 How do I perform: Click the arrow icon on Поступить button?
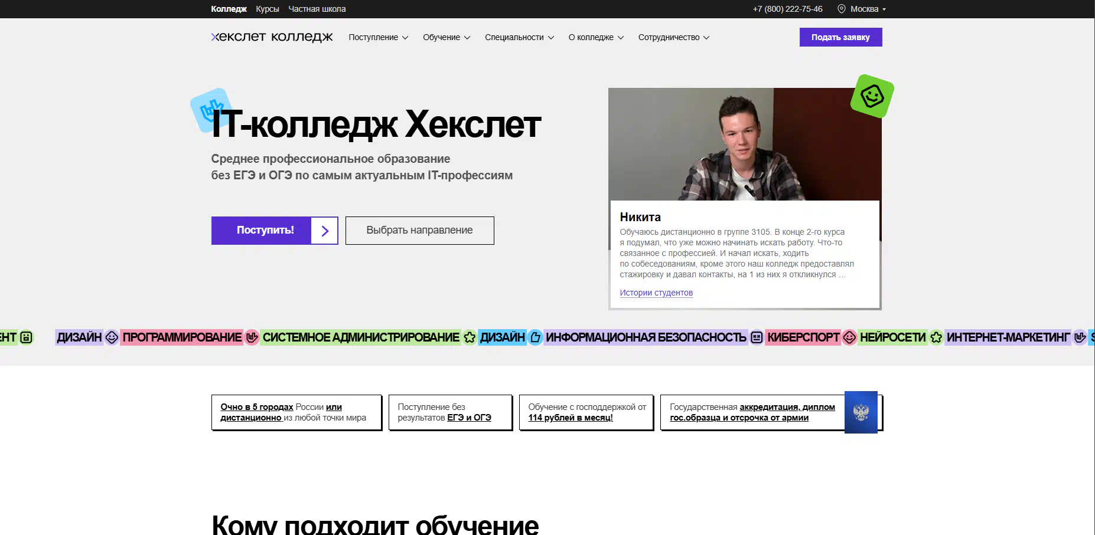325,231
